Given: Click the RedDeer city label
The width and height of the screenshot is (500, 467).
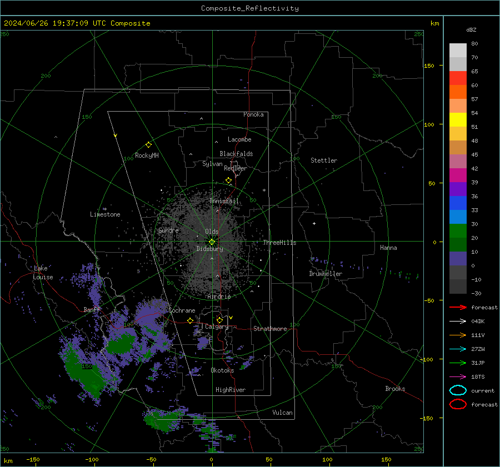Looking at the screenshot, I should [236, 168].
